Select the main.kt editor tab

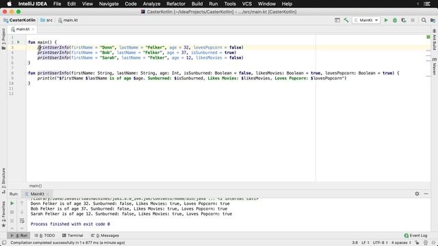coord(23,29)
